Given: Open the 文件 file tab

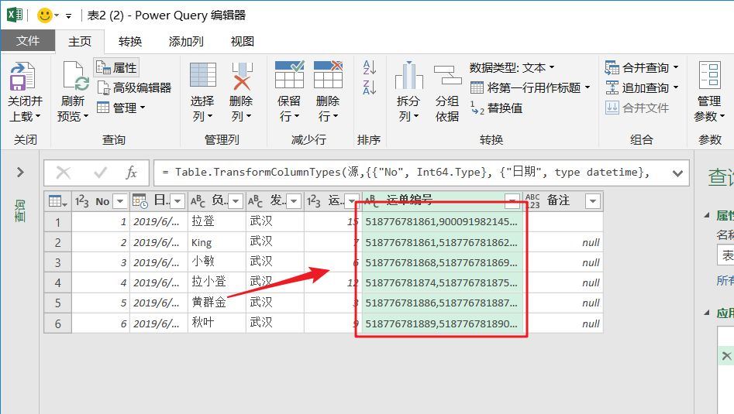Looking at the screenshot, I should pos(28,41).
